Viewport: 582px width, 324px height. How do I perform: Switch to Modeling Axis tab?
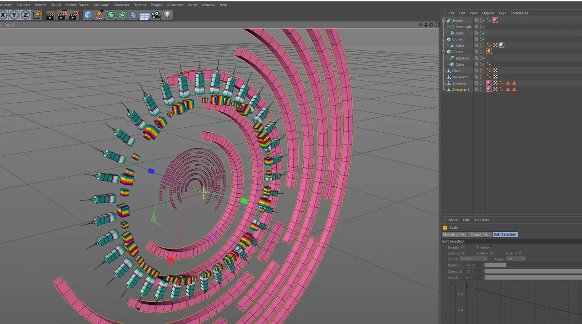(x=454, y=234)
